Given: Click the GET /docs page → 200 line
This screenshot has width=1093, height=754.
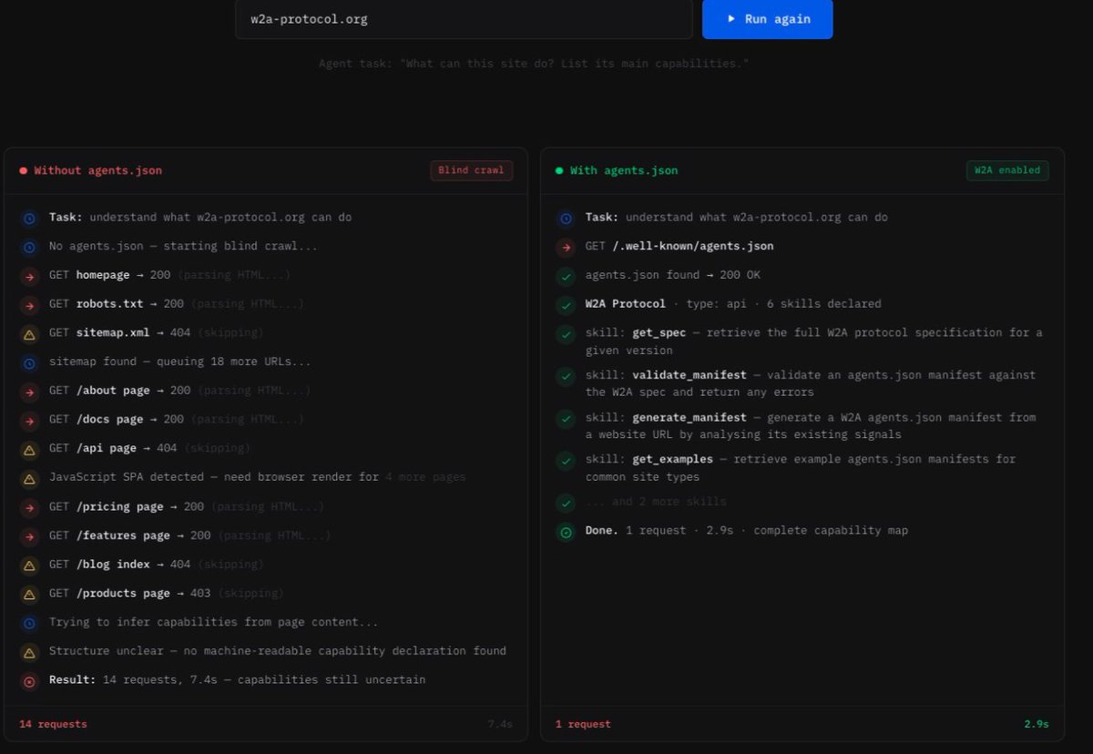Looking at the screenshot, I should [177, 420].
